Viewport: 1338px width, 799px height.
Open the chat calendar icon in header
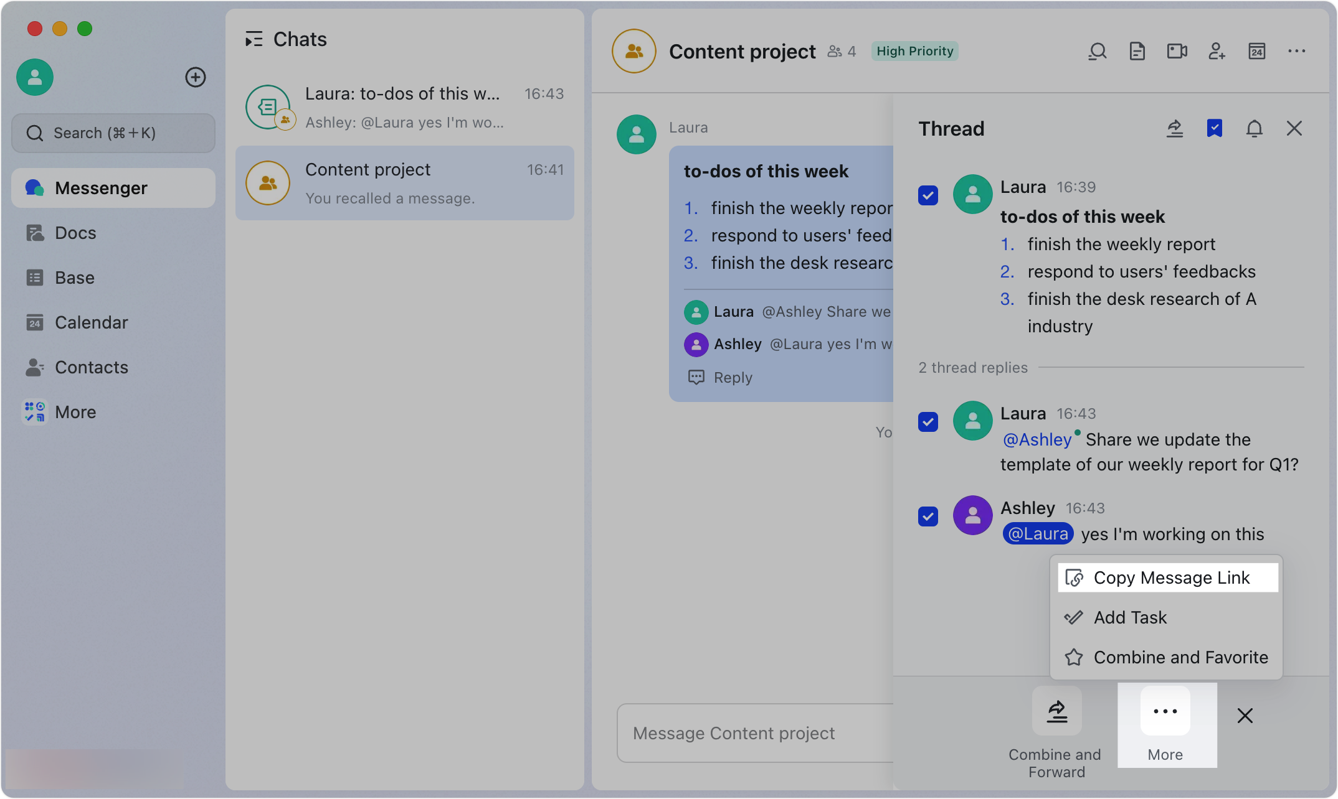1256,52
